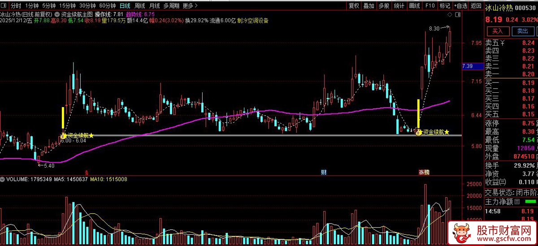Click the 8.30 high price annotation
Viewport: 538px width, 246px height.
tap(434, 29)
